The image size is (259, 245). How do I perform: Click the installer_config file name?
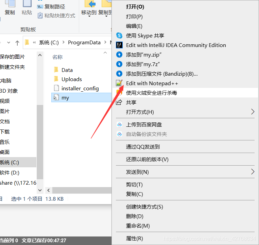pos(80,89)
